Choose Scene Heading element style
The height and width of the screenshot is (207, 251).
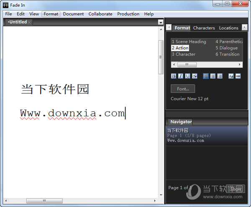point(189,41)
